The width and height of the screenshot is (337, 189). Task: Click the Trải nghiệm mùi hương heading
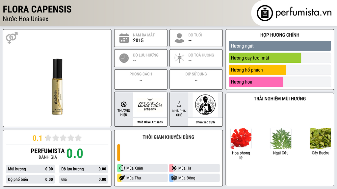(x=280, y=98)
